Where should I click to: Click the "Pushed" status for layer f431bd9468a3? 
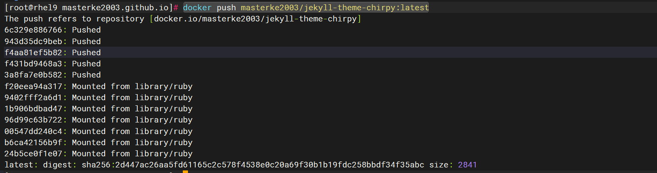(x=86, y=64)
